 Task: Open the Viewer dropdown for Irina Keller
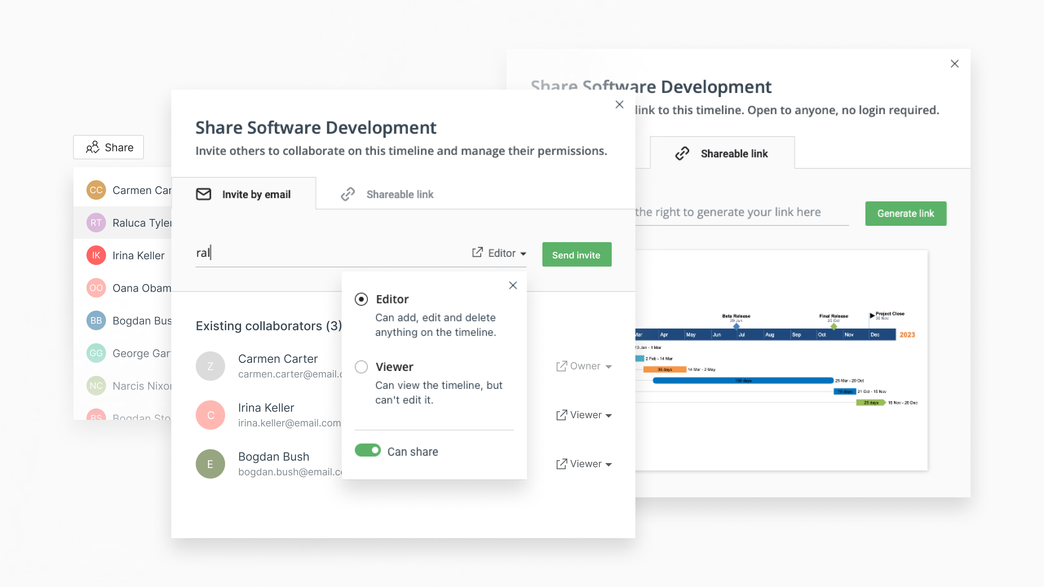pyautogui.click(x=586, y=415)
